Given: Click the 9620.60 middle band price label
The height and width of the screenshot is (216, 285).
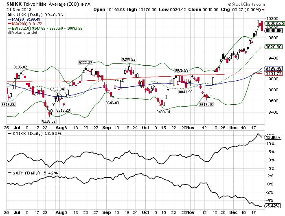Looking at the screenshot, I should tap(272, 47).
